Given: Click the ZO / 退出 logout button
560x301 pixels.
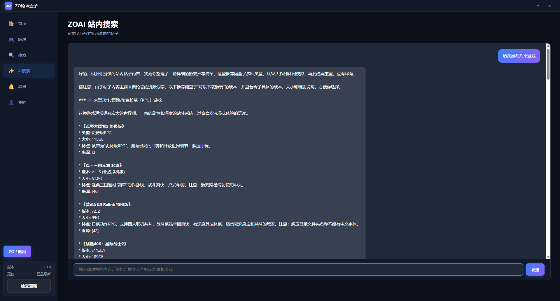Looking at the screenshot, I should point(17,251).
